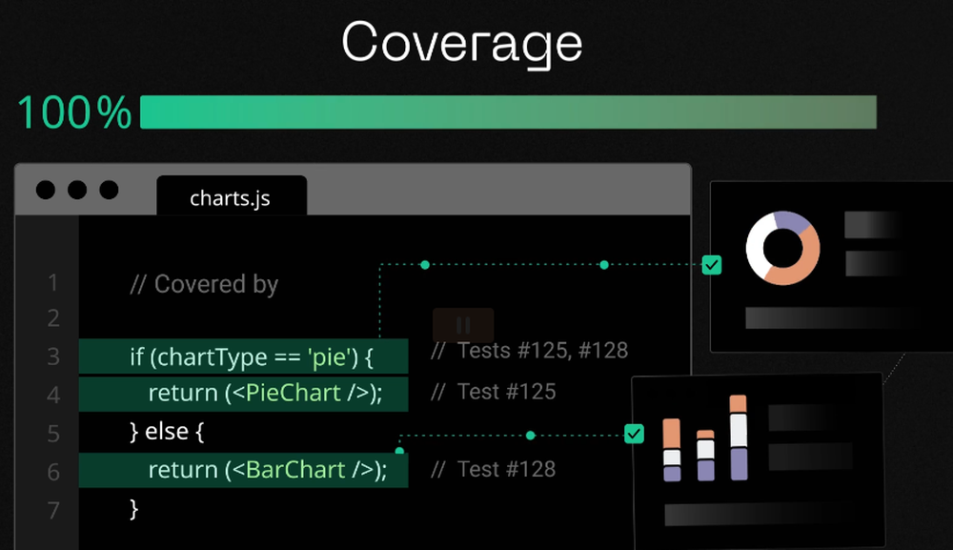This screenshot has width=953, height=550.
Task: Click the third black window dot
Action: click(109, 190)
